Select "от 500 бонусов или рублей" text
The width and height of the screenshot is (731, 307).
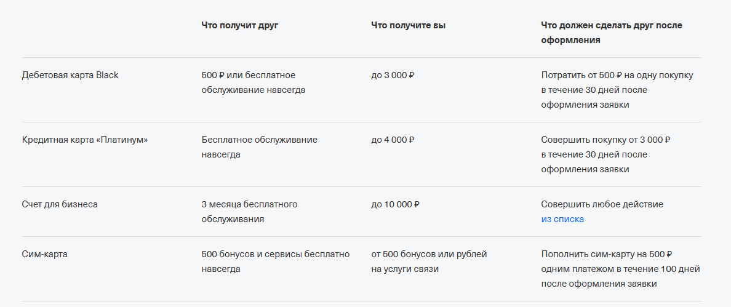(x=429, y=254)
